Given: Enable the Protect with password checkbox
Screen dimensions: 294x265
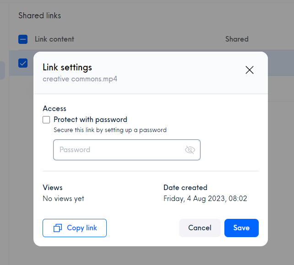Looking at the screenshot, I should (x=46, y=120).
